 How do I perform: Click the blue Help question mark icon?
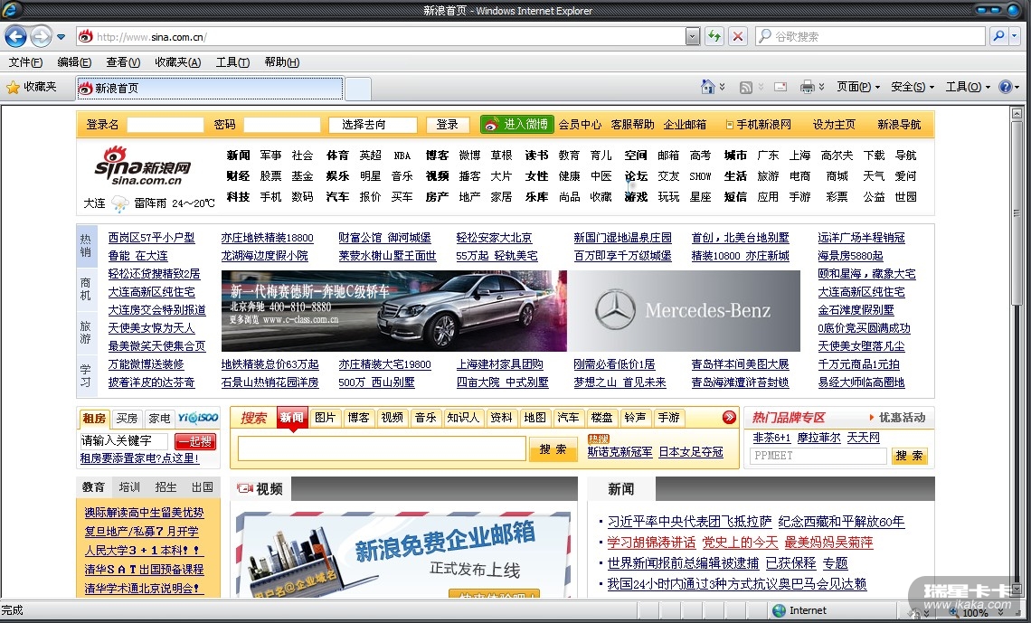pos(1006,87)
